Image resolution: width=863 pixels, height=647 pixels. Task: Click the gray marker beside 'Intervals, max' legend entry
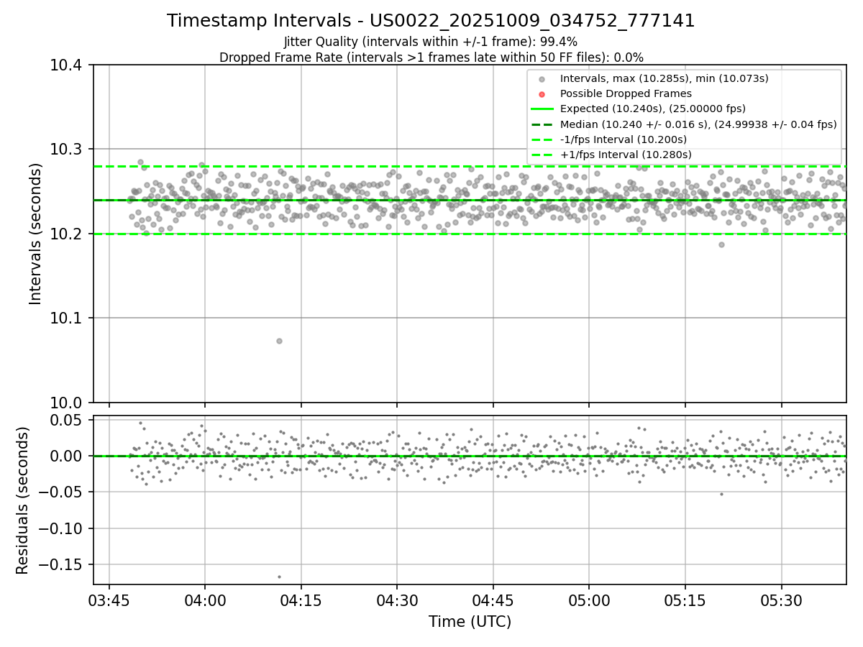[x=542, y=79]
